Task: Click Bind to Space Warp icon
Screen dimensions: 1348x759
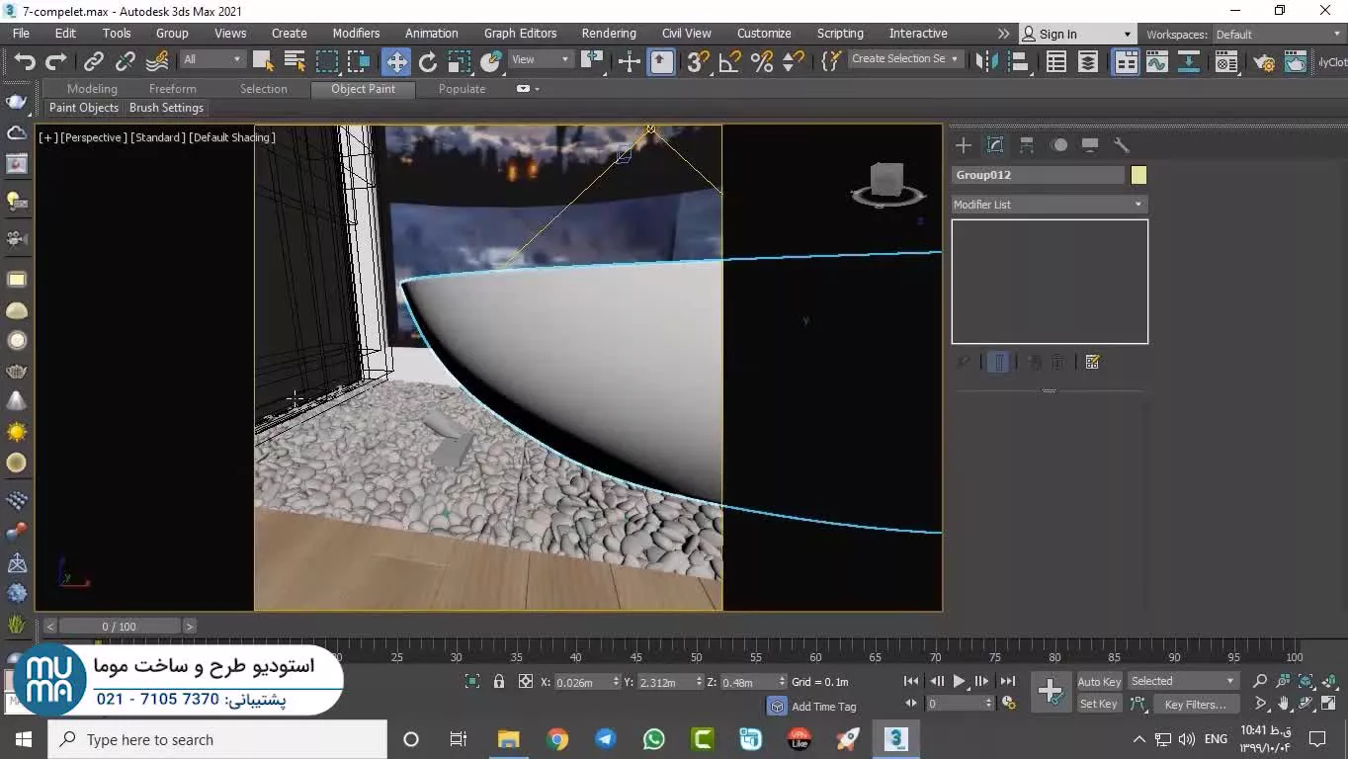Action: coord(157,62)
